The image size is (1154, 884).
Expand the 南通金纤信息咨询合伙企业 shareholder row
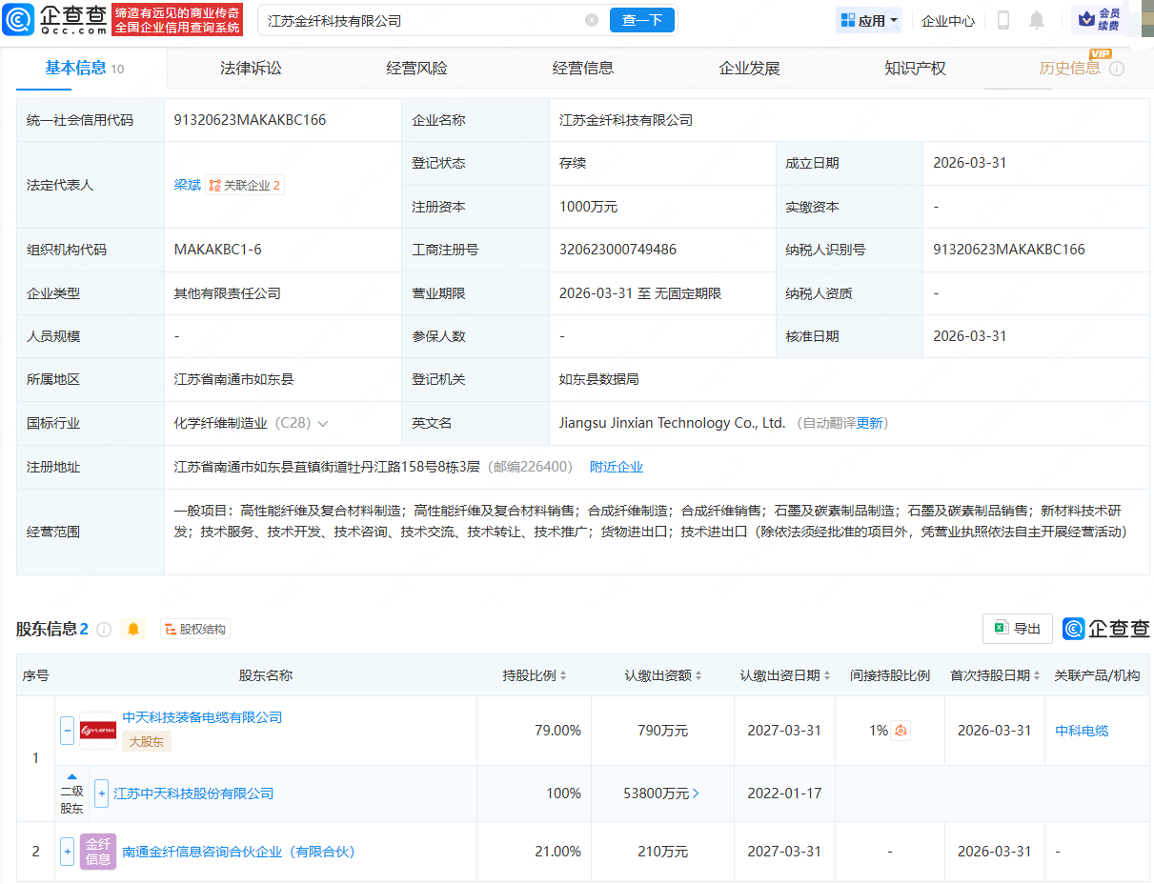coord(67,852)
